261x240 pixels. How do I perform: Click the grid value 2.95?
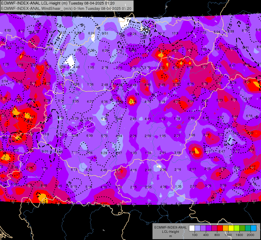coord(148,187)
